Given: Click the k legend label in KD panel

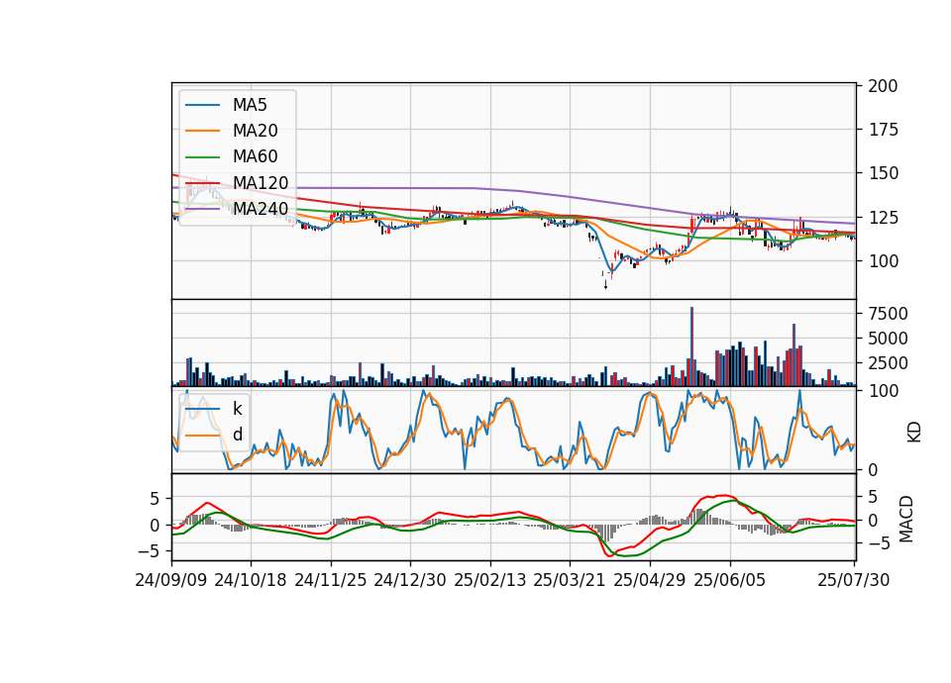Looking at the screenshot, I should 237,409.
